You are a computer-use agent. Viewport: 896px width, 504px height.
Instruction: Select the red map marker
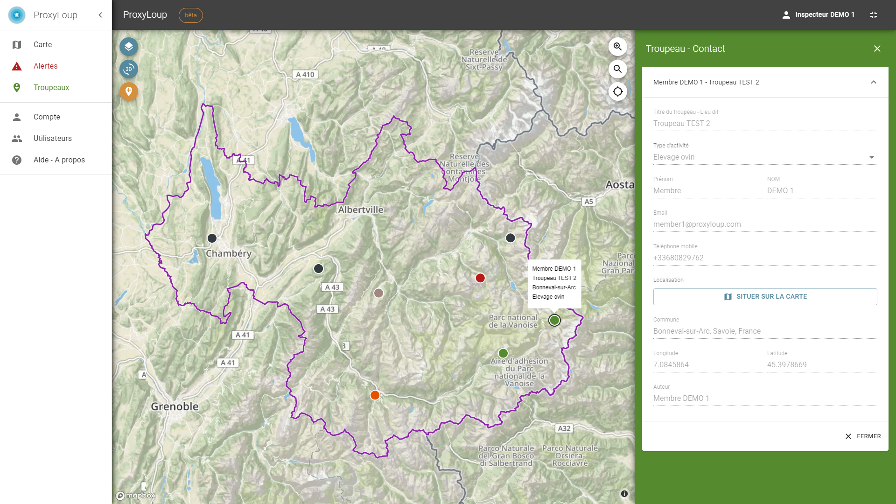pos(480,278)
